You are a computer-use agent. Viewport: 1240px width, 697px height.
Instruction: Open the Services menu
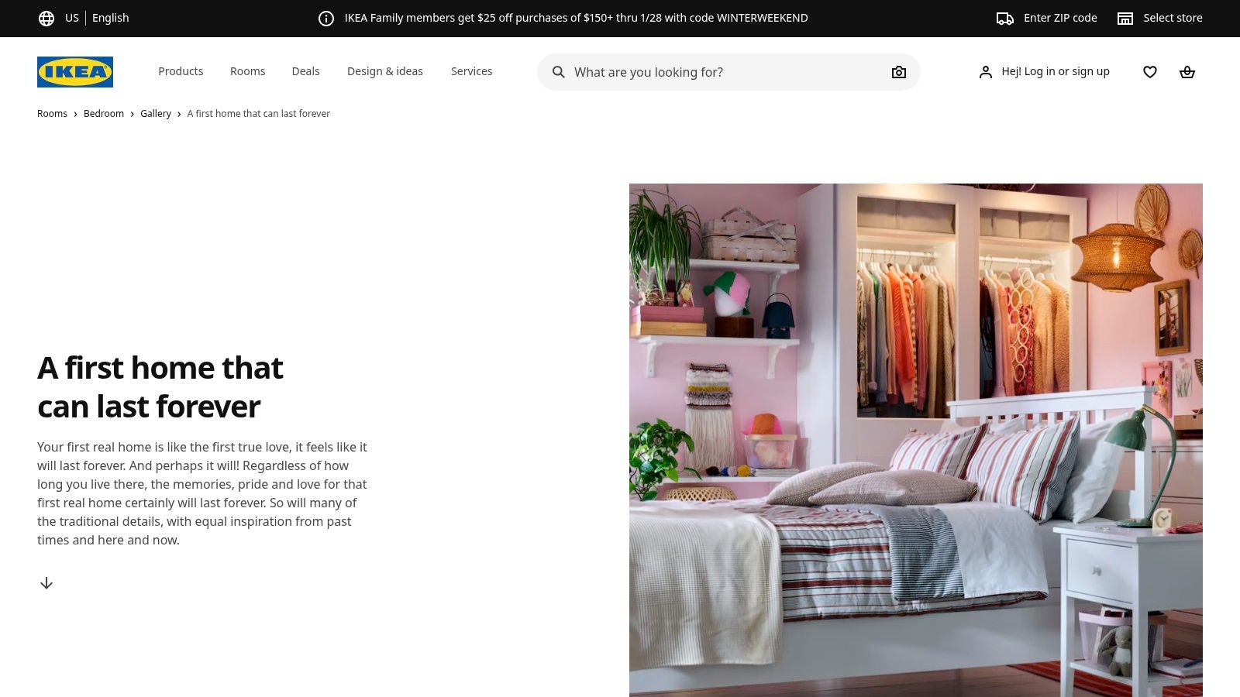click(x=471, y=71)
